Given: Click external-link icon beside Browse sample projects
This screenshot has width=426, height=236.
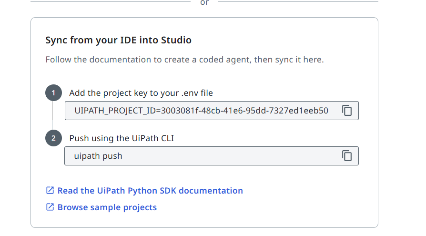Looking at the screenshot, I should point(50,207).
